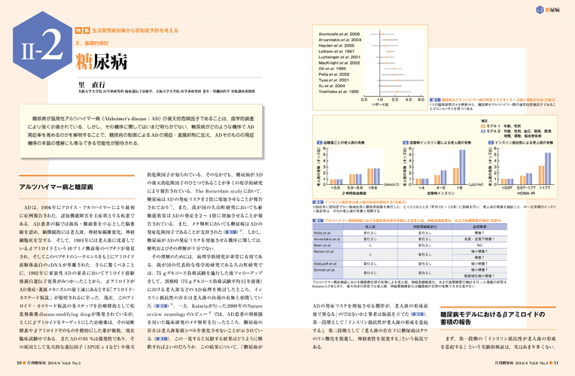Image resolution: width=575 pixels, height=376 pixels.
Task: Click the tall blue >8 bar in chart B
Action: tap(462, 167)
